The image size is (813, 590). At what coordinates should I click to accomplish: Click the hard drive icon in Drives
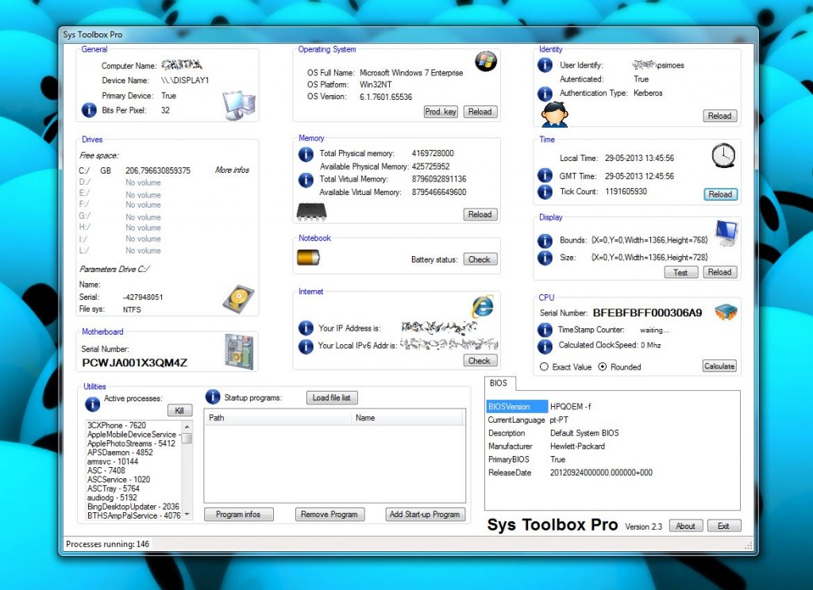point(238,300)
